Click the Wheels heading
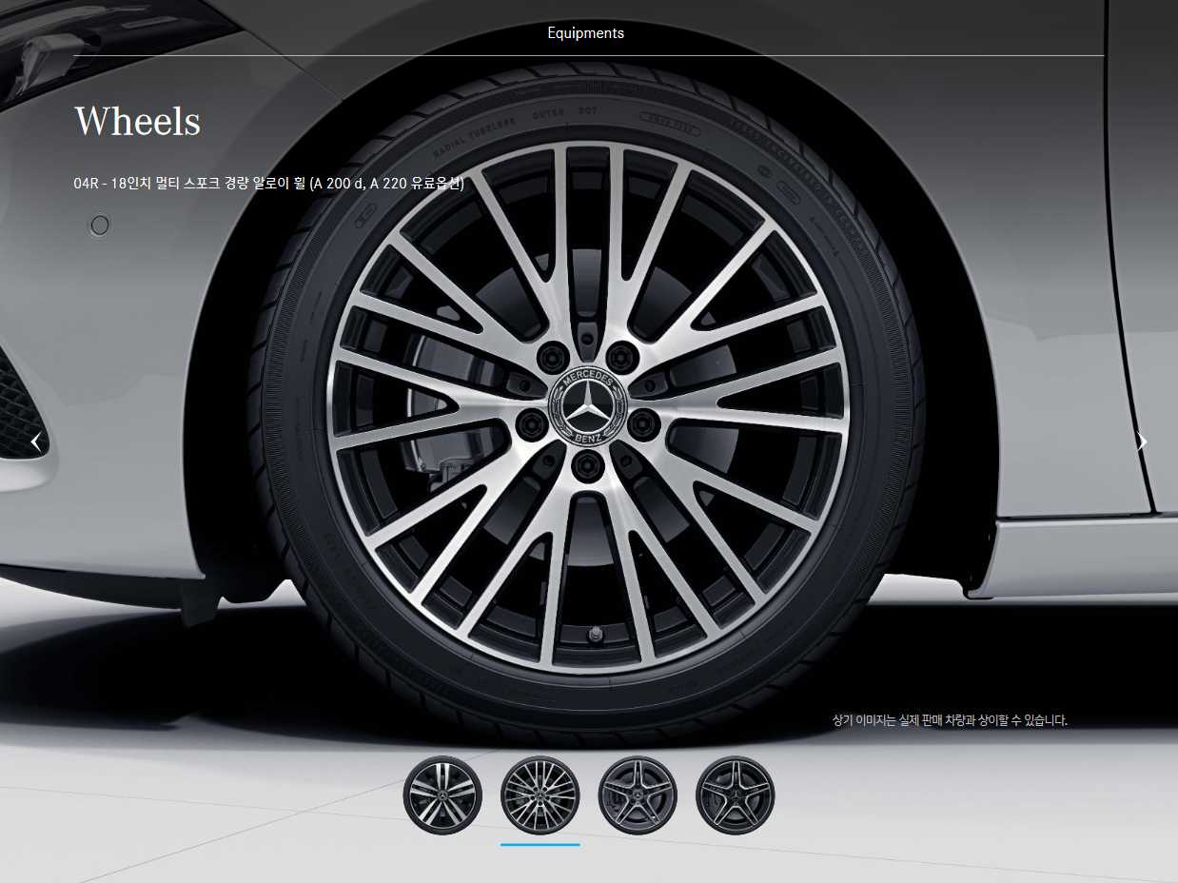Viewport: 1178px width, 883px height. (138, 122)
